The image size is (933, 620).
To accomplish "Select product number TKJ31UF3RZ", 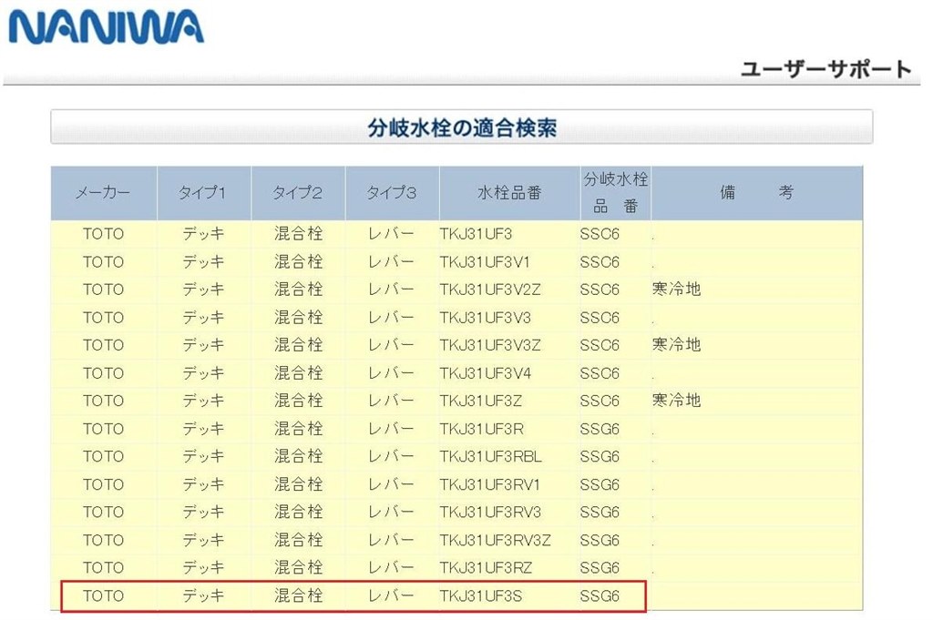I will (486, 568).
